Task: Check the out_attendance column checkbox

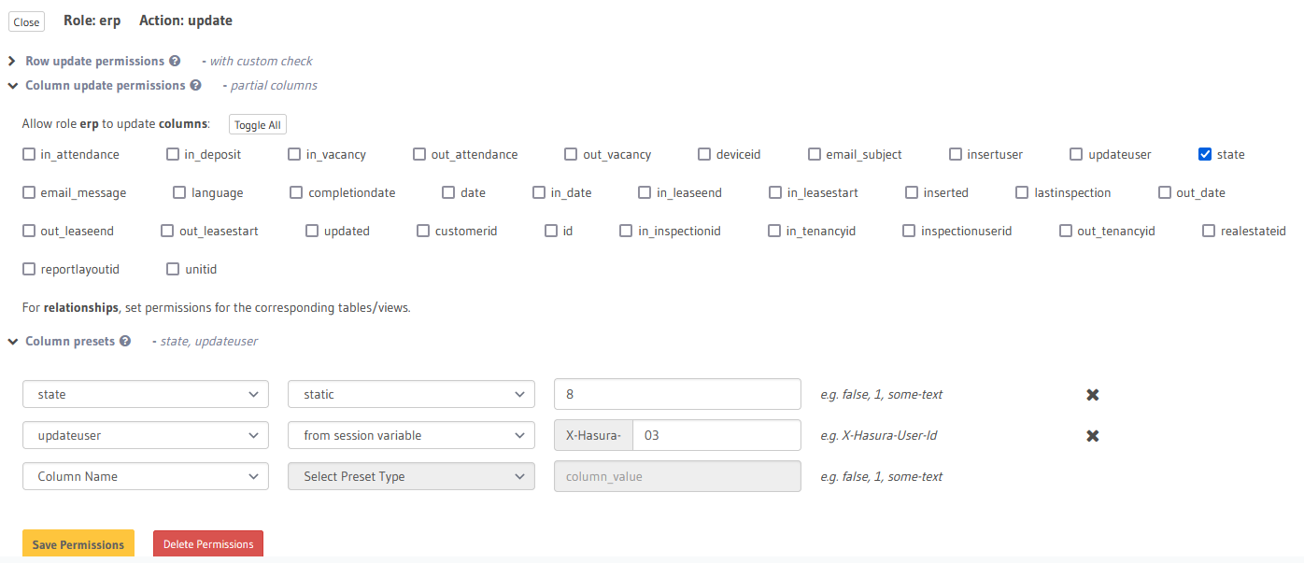Action: click(419, 154)
